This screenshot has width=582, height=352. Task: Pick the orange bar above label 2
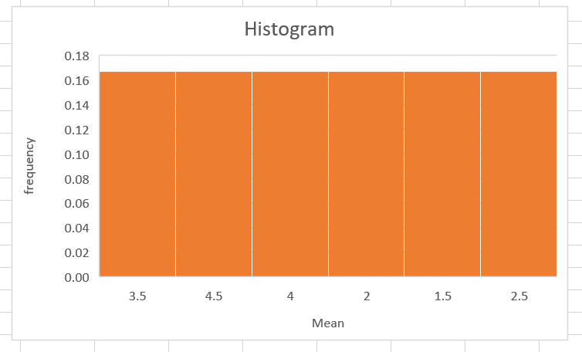click(x=366, y=174)
